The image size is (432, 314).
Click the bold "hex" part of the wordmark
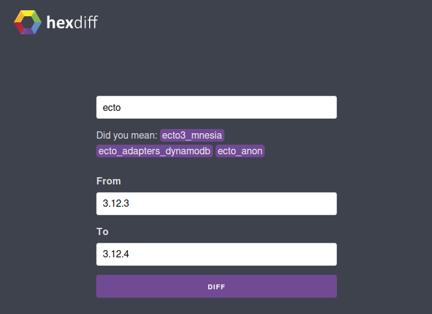coord(59,23)
